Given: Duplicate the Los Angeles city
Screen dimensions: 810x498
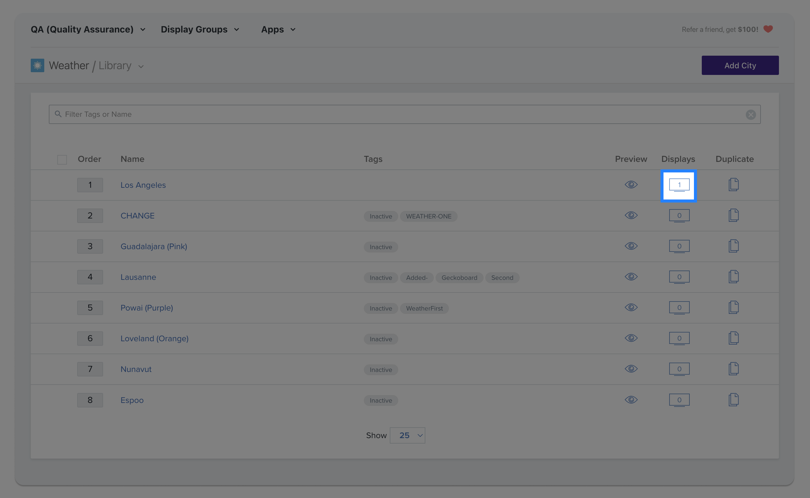Looking at the screenshot, I should (x=733, y=184).
